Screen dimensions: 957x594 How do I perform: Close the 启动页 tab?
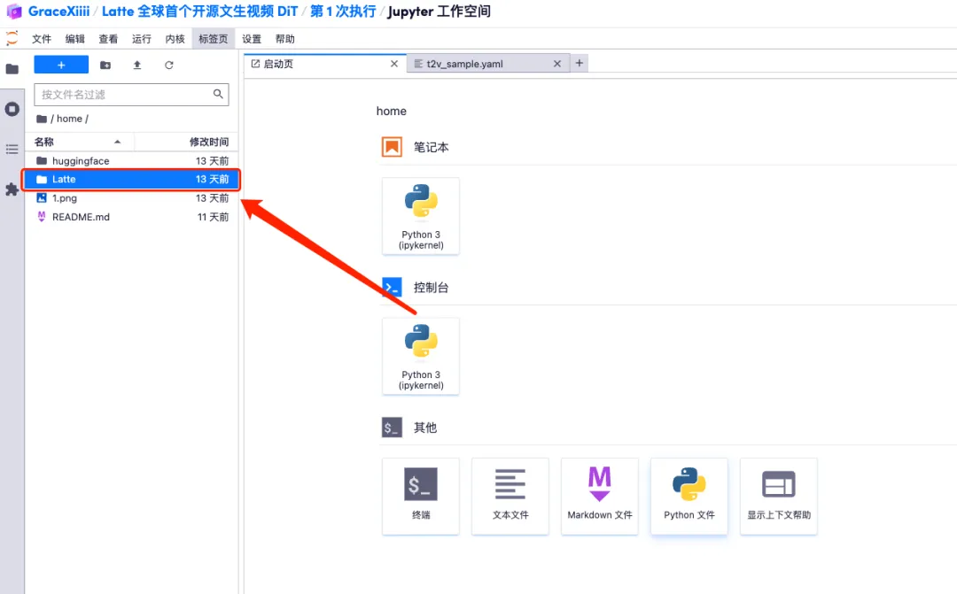coord(395,64)
